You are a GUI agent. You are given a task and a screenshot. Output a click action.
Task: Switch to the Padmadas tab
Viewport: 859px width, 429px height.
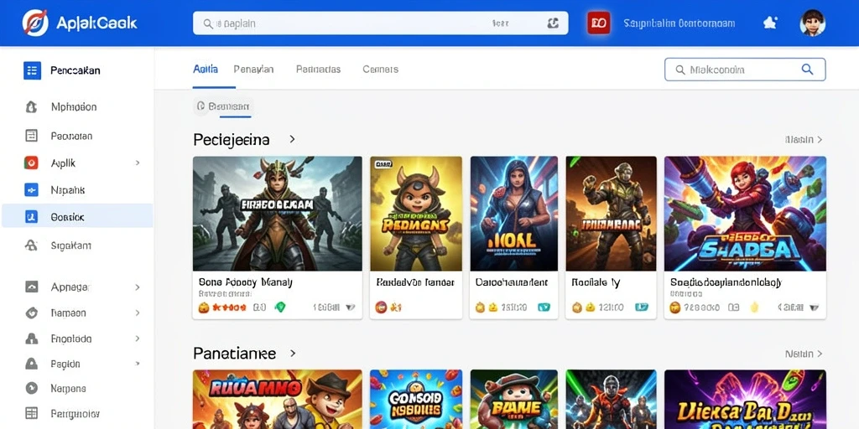[318, 70]
